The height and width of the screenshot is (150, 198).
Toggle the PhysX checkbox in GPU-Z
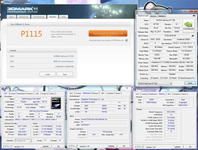(x=170, y=78)
